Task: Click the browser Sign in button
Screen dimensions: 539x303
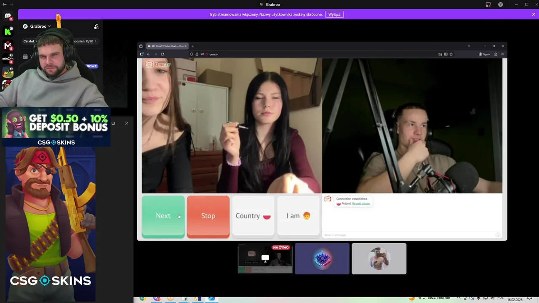Action: click(484, 54)
